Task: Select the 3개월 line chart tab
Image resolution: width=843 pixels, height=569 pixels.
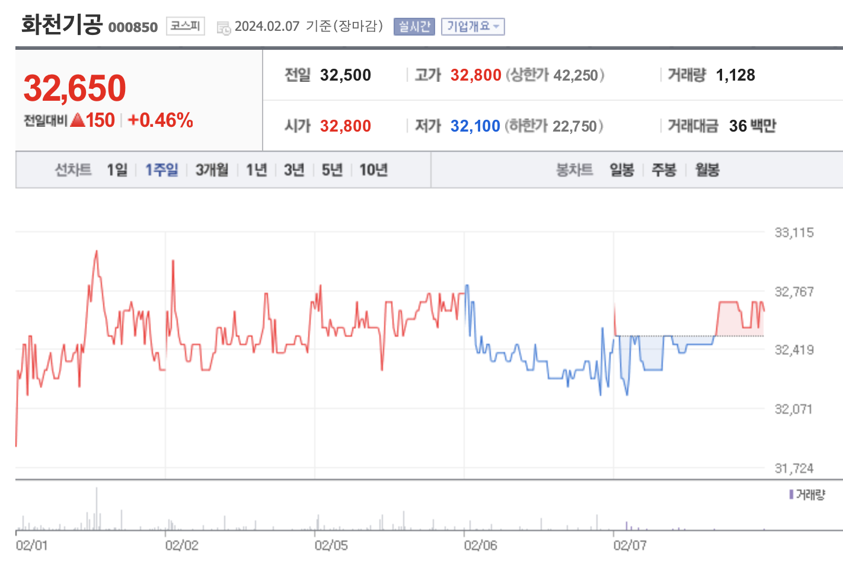Action: coord(212,170)
